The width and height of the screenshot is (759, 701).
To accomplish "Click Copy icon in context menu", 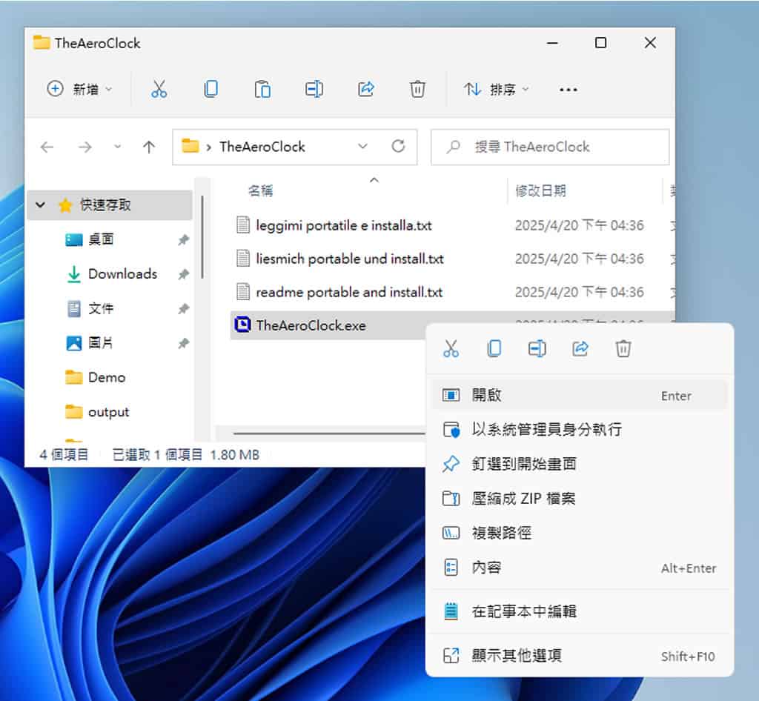I will [494, 348].
